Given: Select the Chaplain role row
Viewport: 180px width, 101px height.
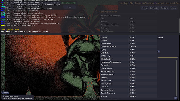Looking at the screenshot, I should click(x=128, y=37).
